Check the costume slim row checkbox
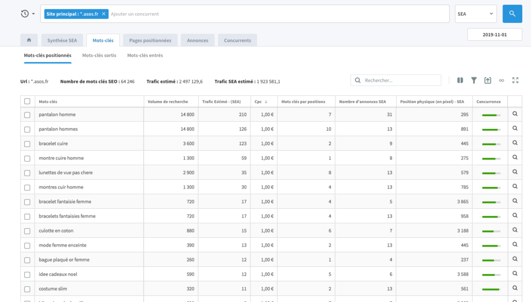Screen dimensions: 531x302 click(27, 290)
